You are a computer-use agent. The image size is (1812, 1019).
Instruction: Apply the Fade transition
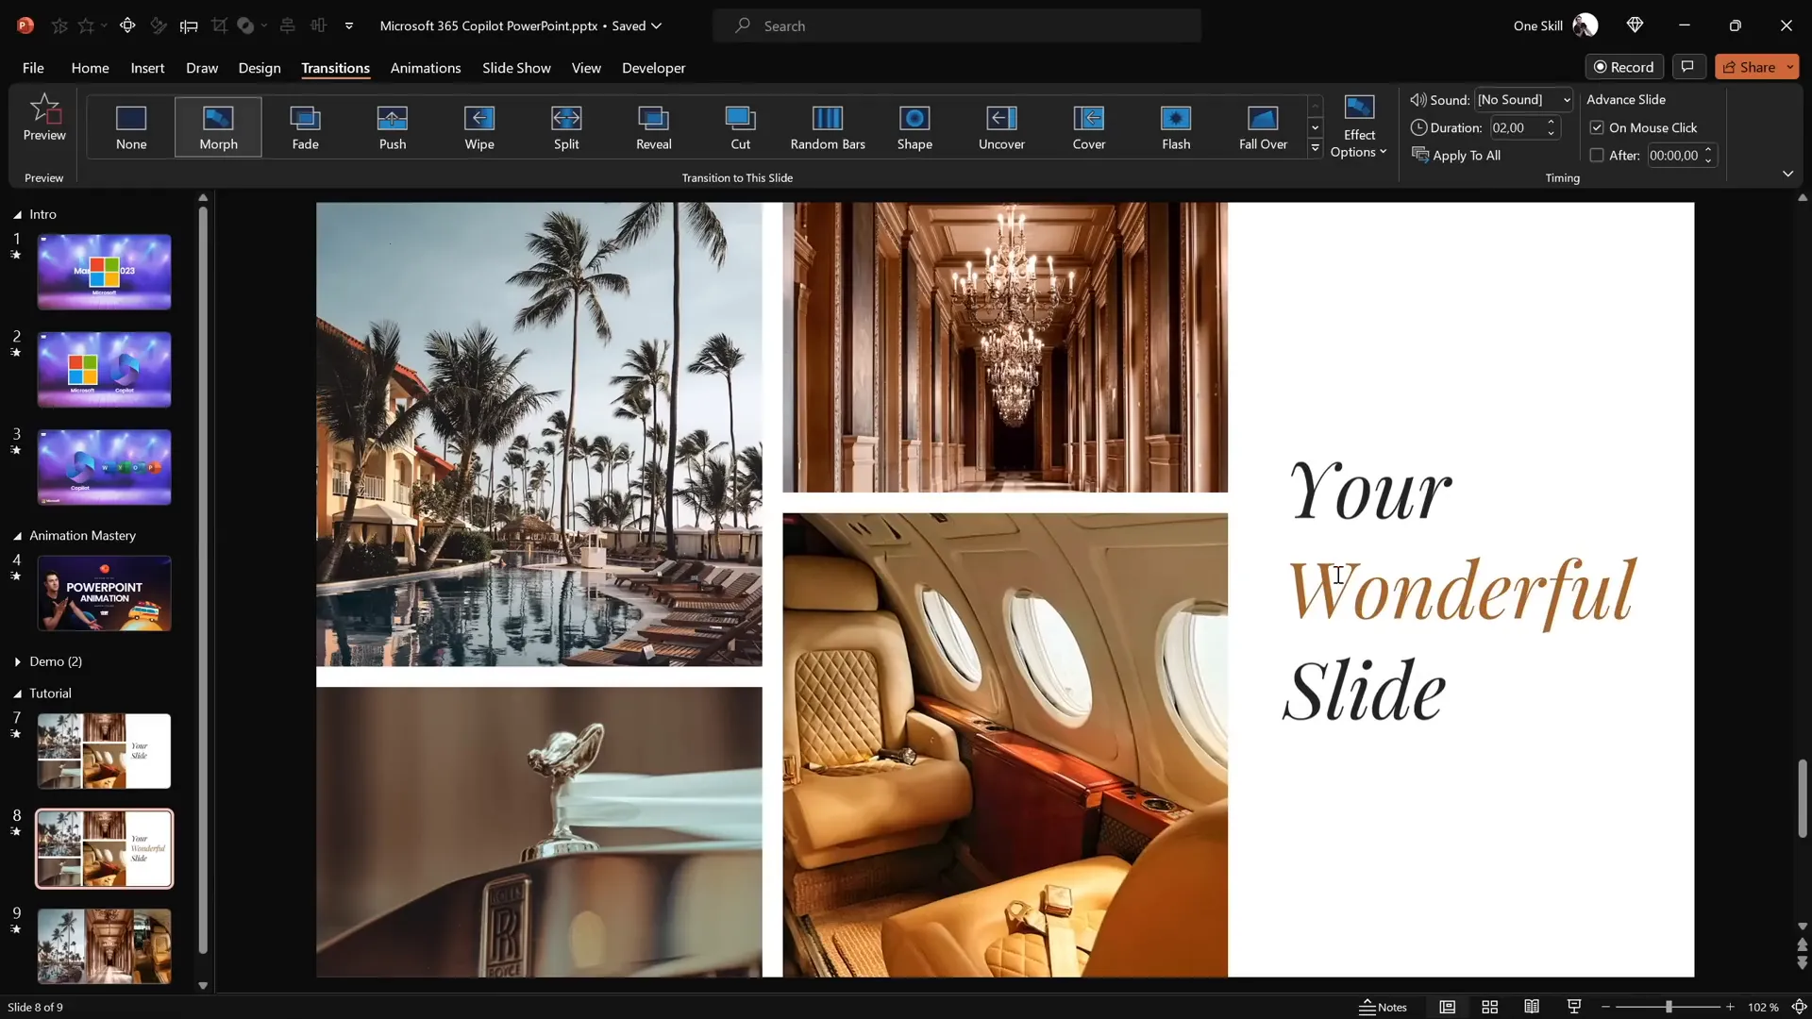point(305,126)
